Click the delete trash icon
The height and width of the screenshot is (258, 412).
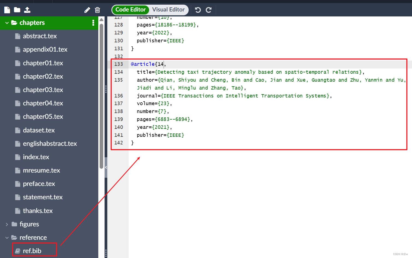97,10
